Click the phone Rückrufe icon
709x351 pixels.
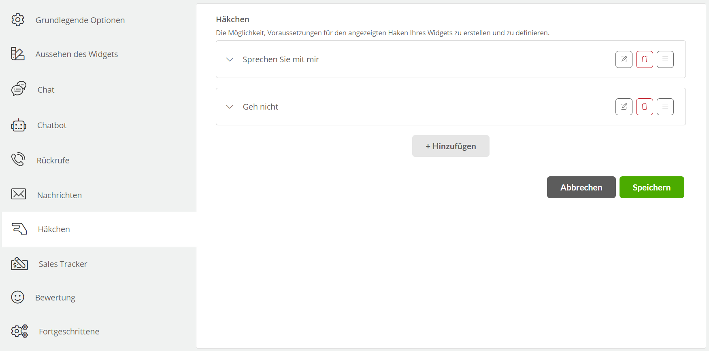pos(18,160)
